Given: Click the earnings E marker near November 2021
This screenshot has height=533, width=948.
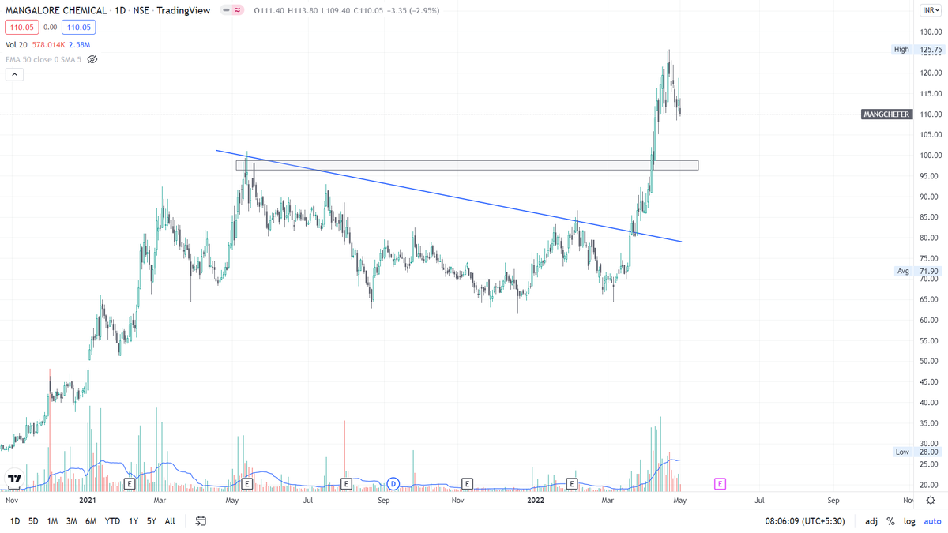Looking at the screenshot, I should point(467,482).
